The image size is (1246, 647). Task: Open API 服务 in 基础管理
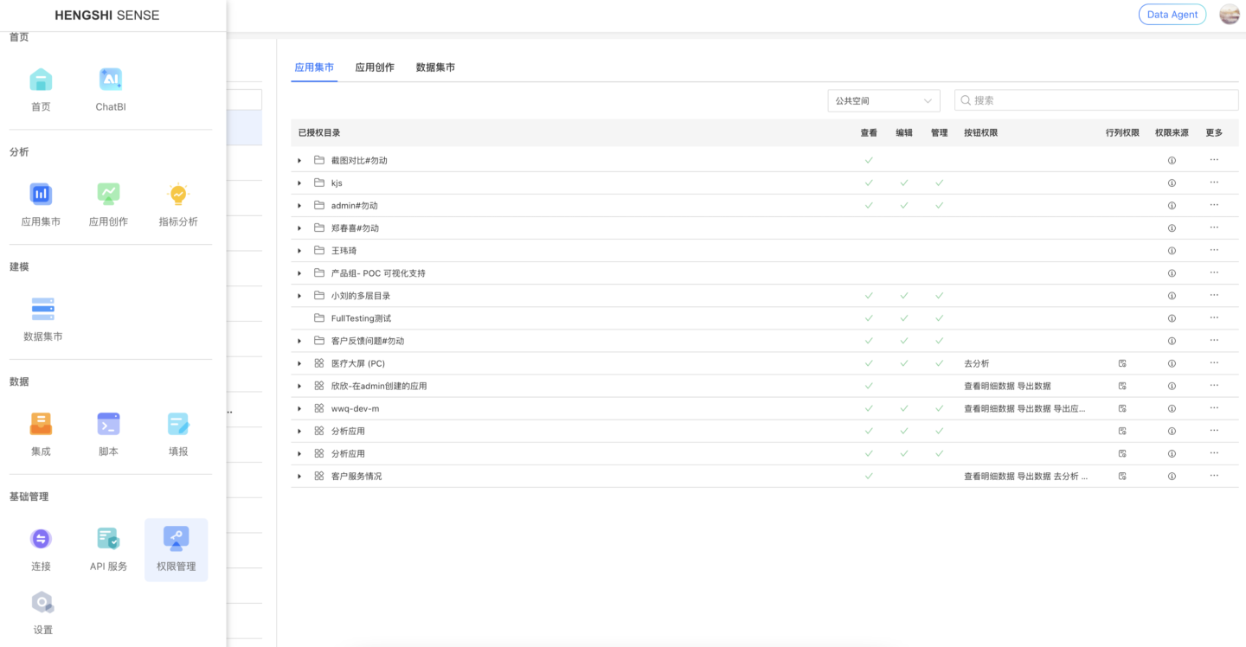(108, 540)
